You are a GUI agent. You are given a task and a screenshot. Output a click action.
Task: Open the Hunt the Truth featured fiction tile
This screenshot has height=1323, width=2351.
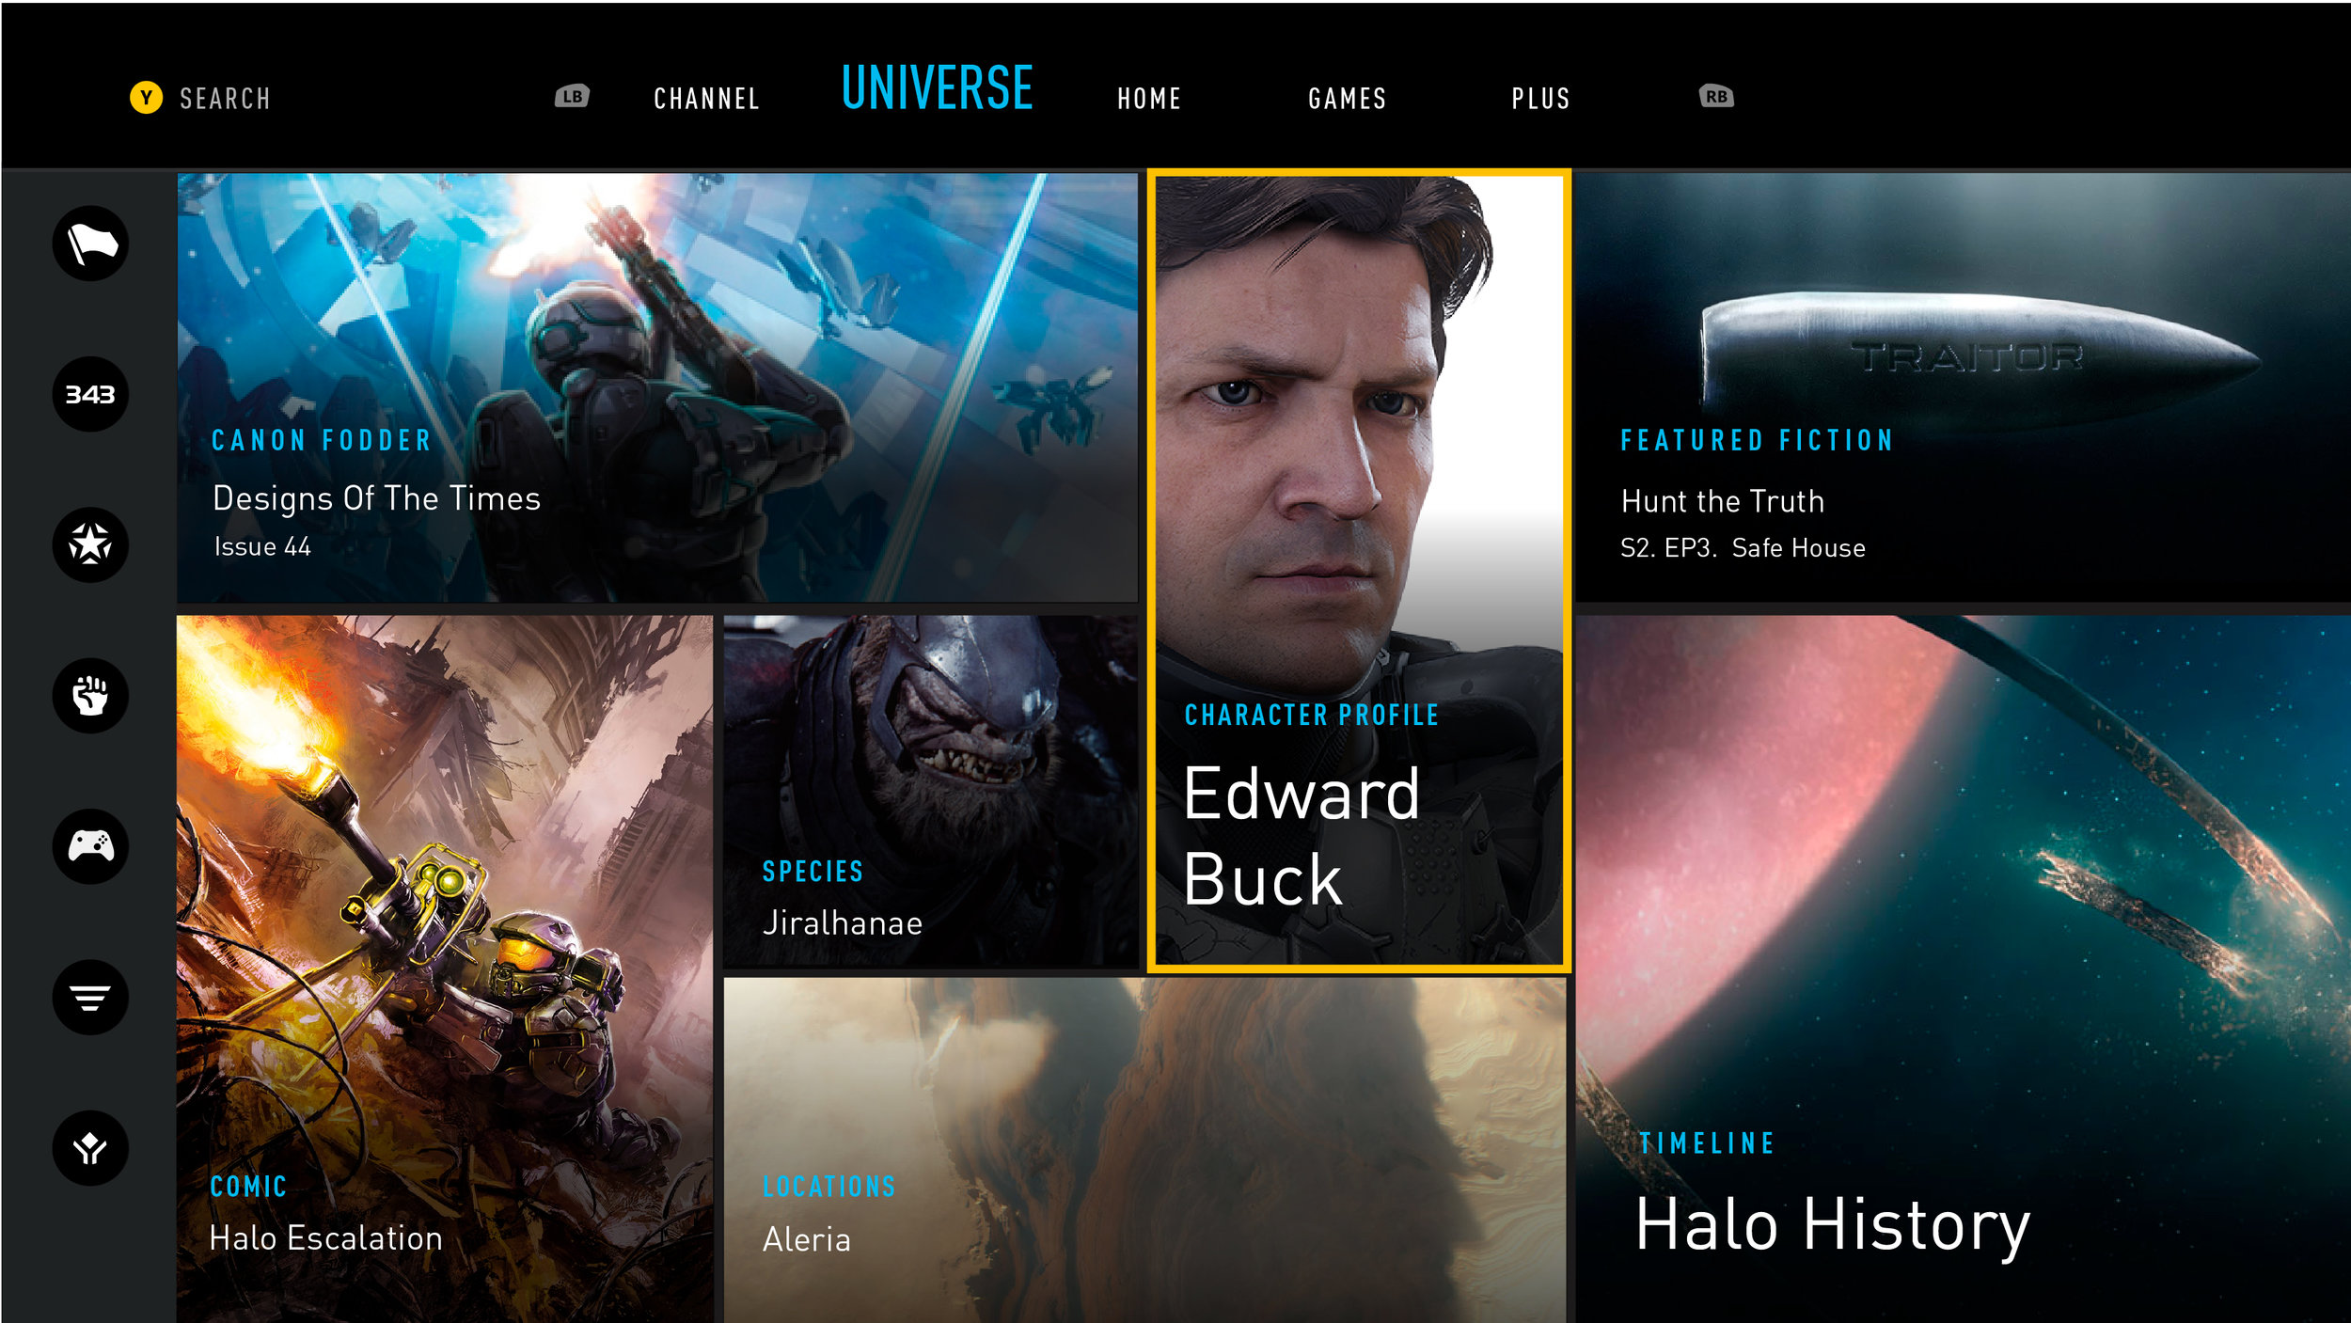(1963, 387)
